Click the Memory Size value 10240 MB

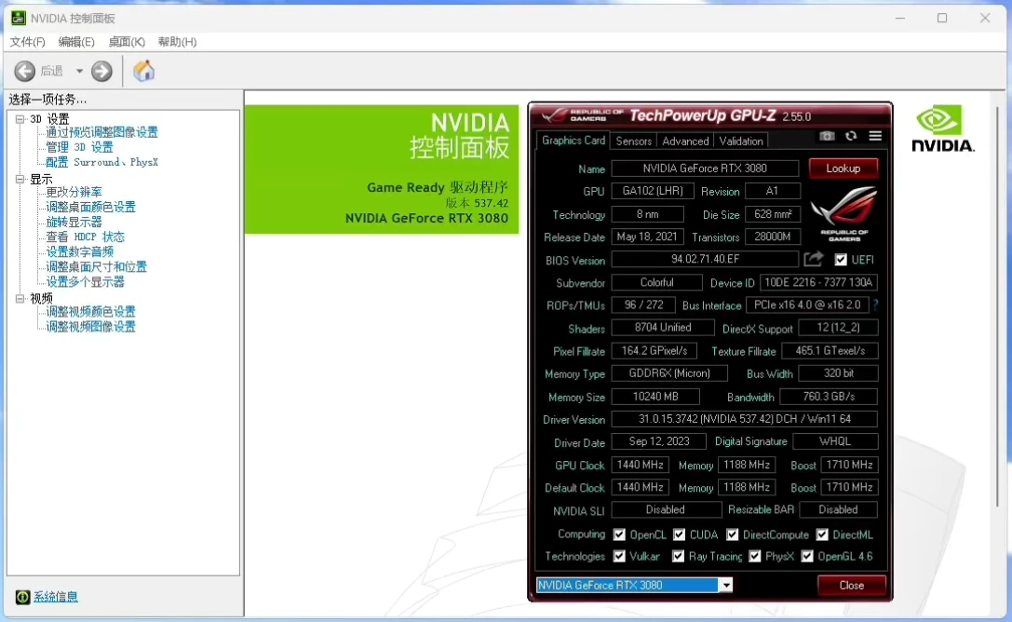[x=655, y=396]
